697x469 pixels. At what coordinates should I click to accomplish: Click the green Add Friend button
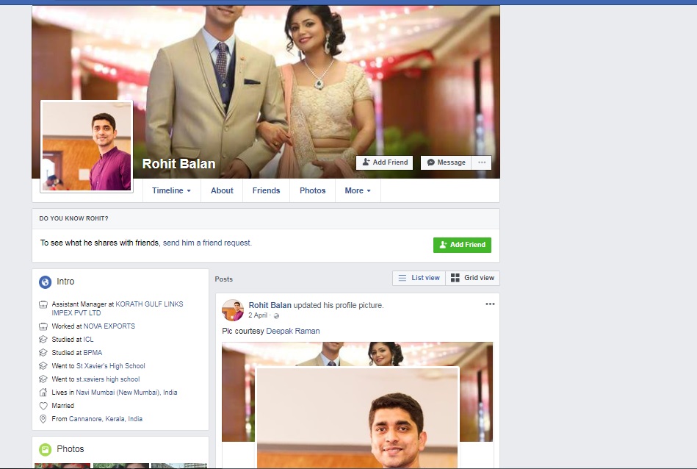coord(462,245)
